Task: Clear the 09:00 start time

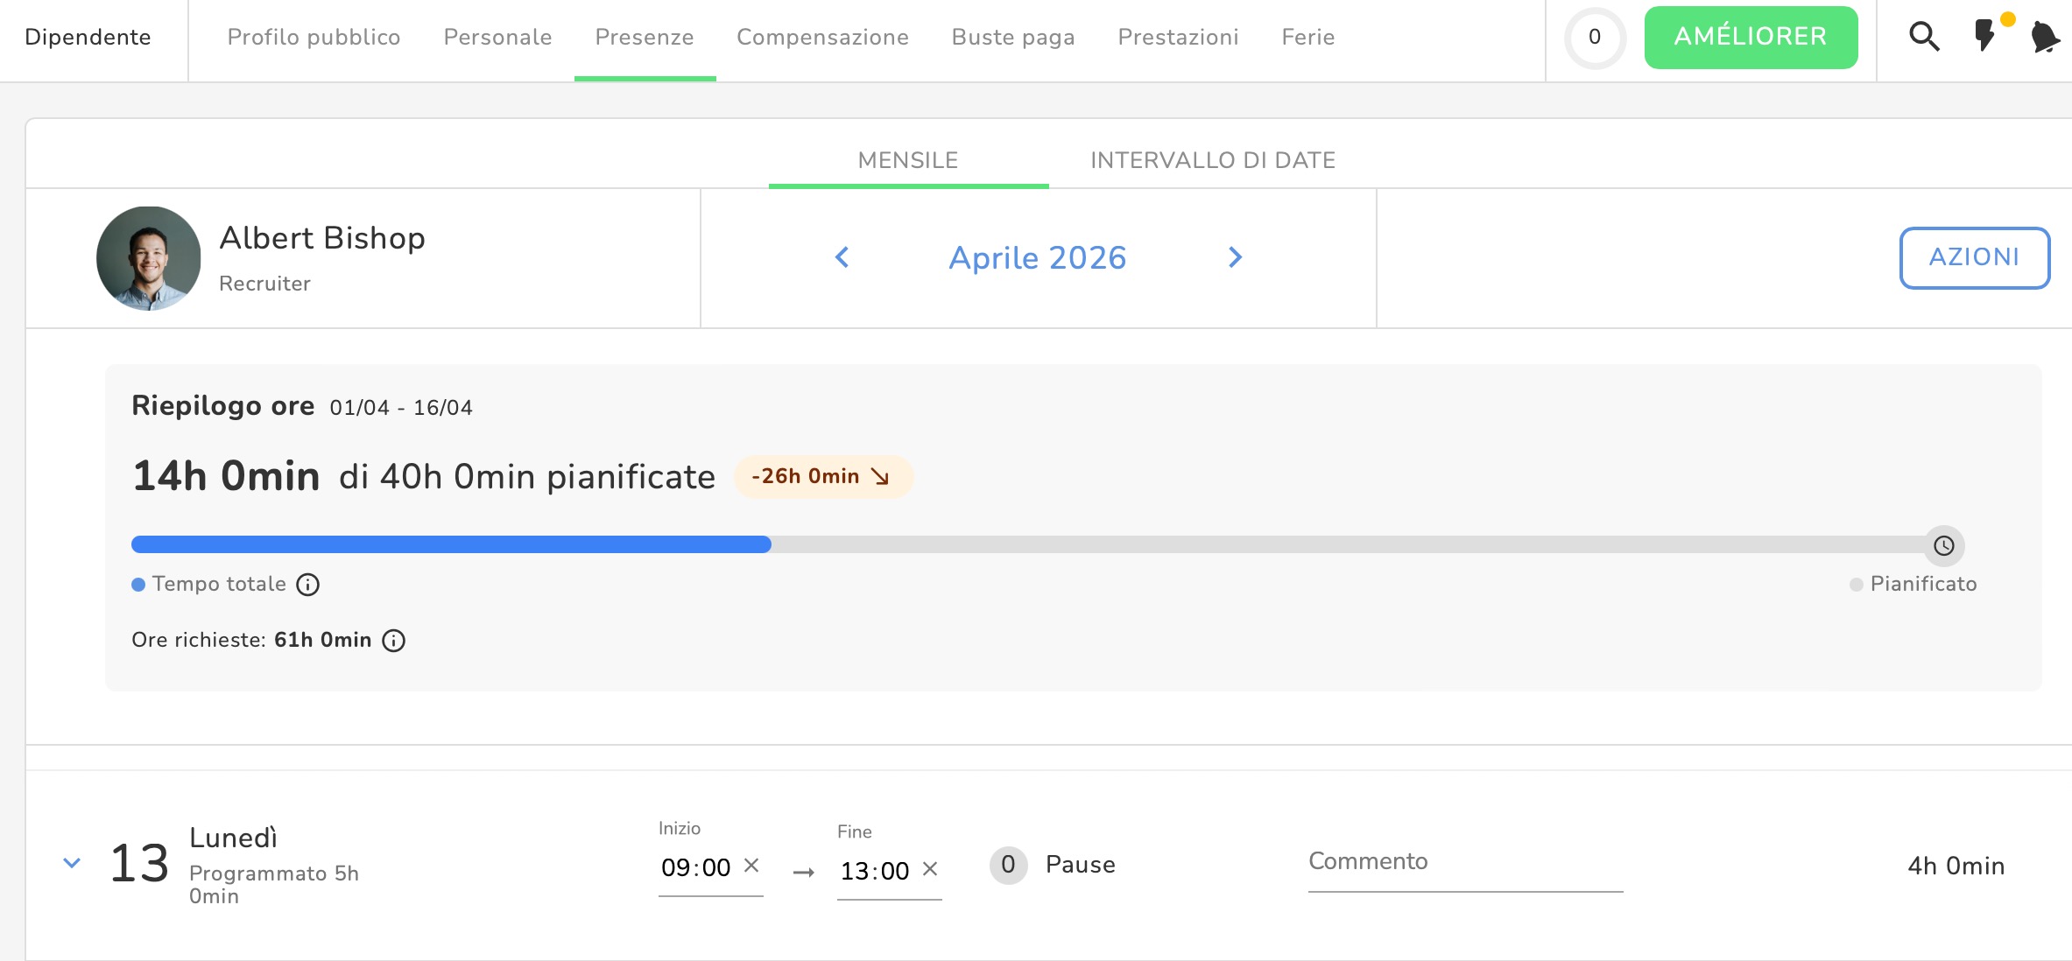Action: (x=751, y=866)
